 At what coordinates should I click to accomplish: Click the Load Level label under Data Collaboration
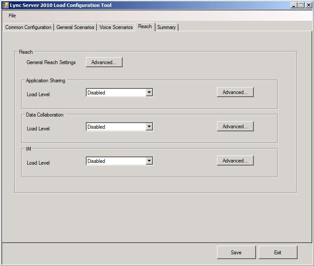click(x=38, y=129)
